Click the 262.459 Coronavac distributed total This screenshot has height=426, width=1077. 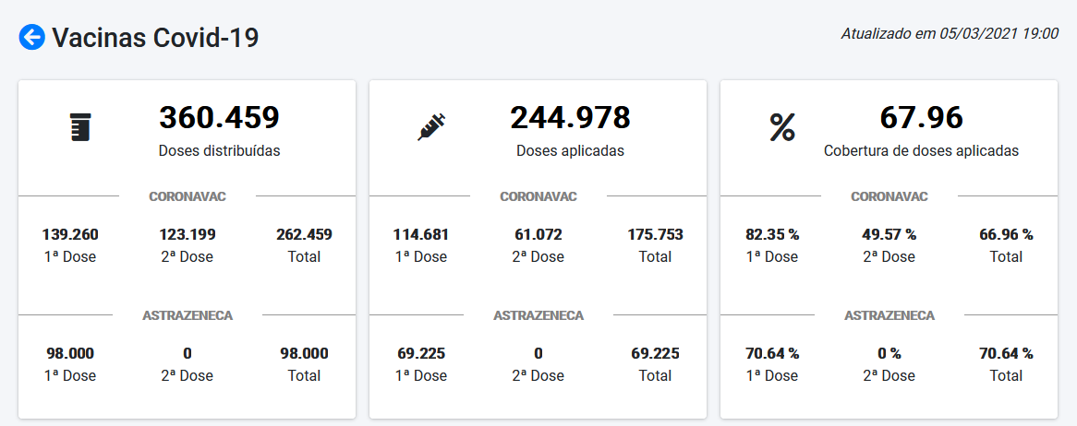[304, 234]
